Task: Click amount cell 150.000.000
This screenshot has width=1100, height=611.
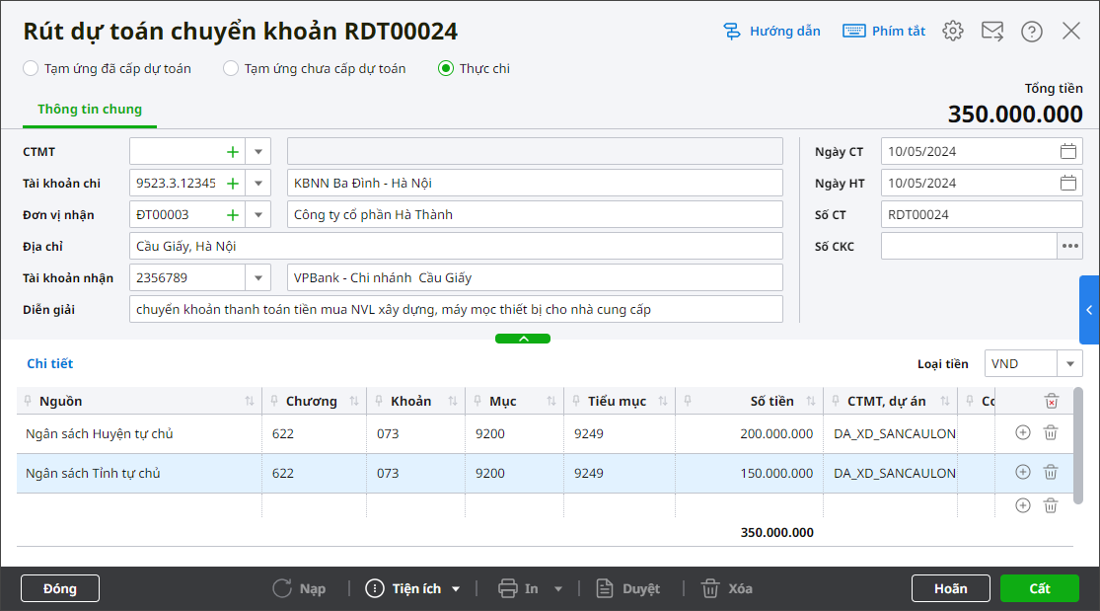Action: (x=749, y=473)
